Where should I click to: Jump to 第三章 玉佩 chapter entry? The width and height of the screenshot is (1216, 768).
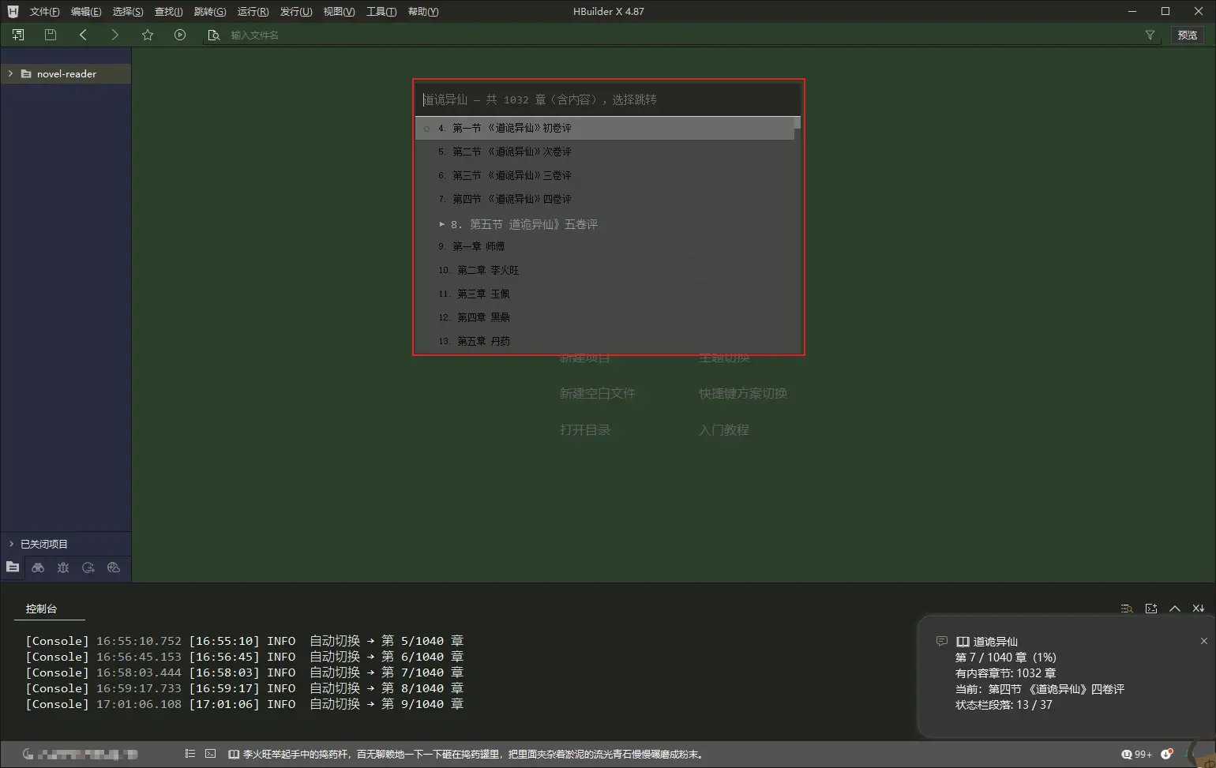click(483, 294)
